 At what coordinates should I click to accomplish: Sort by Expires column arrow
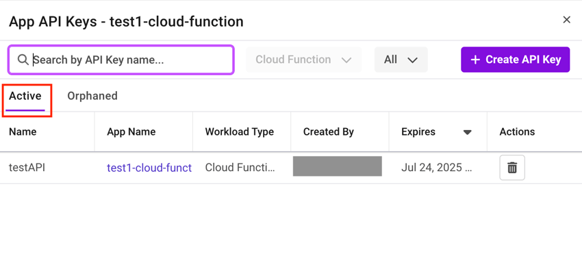(468, 132)
